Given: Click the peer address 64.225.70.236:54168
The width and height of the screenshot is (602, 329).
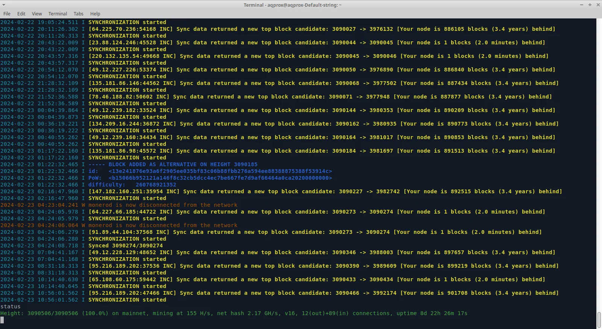Looking at the screenshot, I should (124, 29).
